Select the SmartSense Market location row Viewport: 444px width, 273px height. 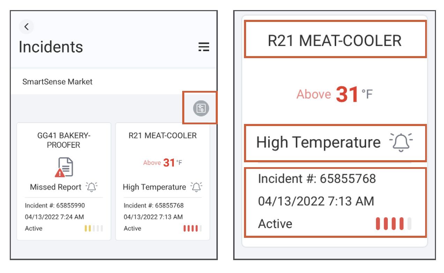(x=114, y=82)
